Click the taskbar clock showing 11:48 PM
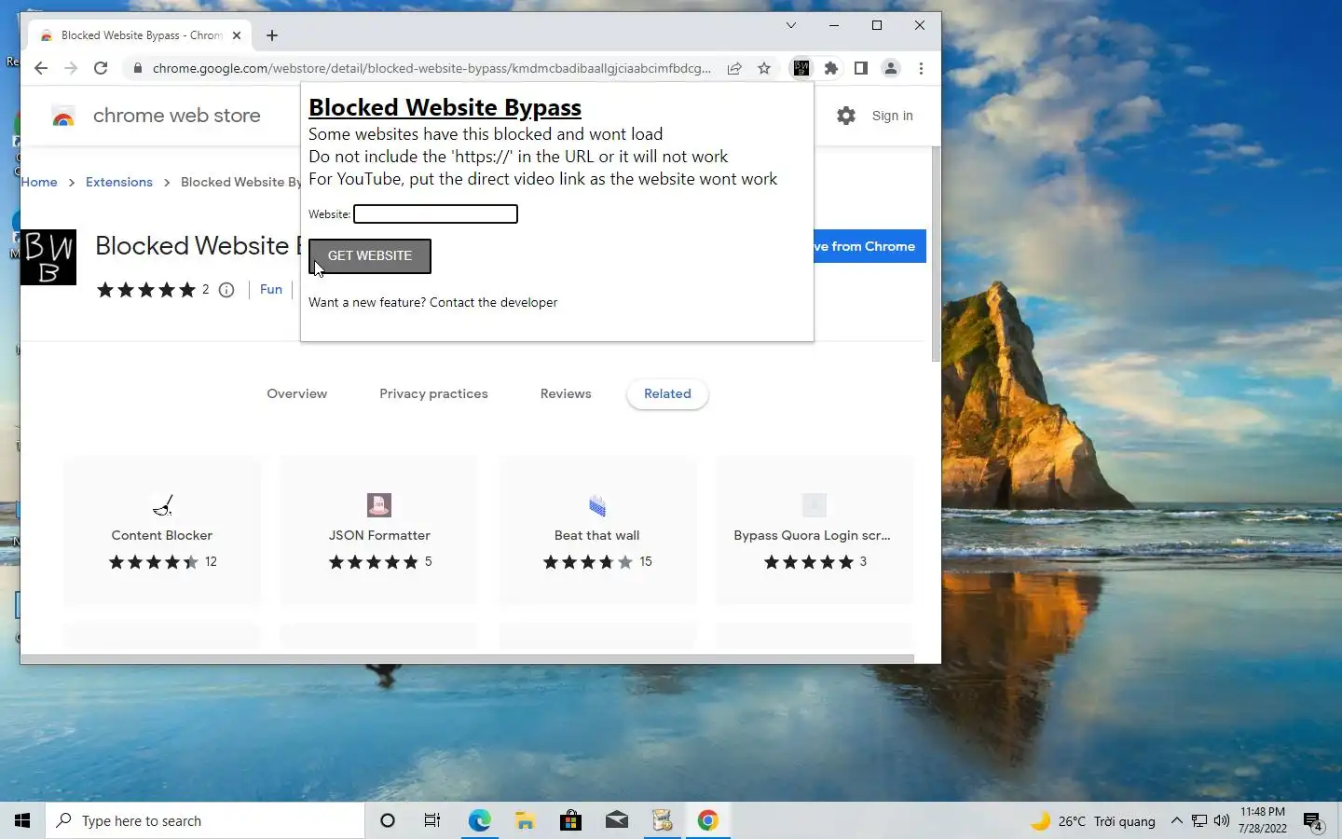This screenshot has height=839, width=1342. point(1263,820)
